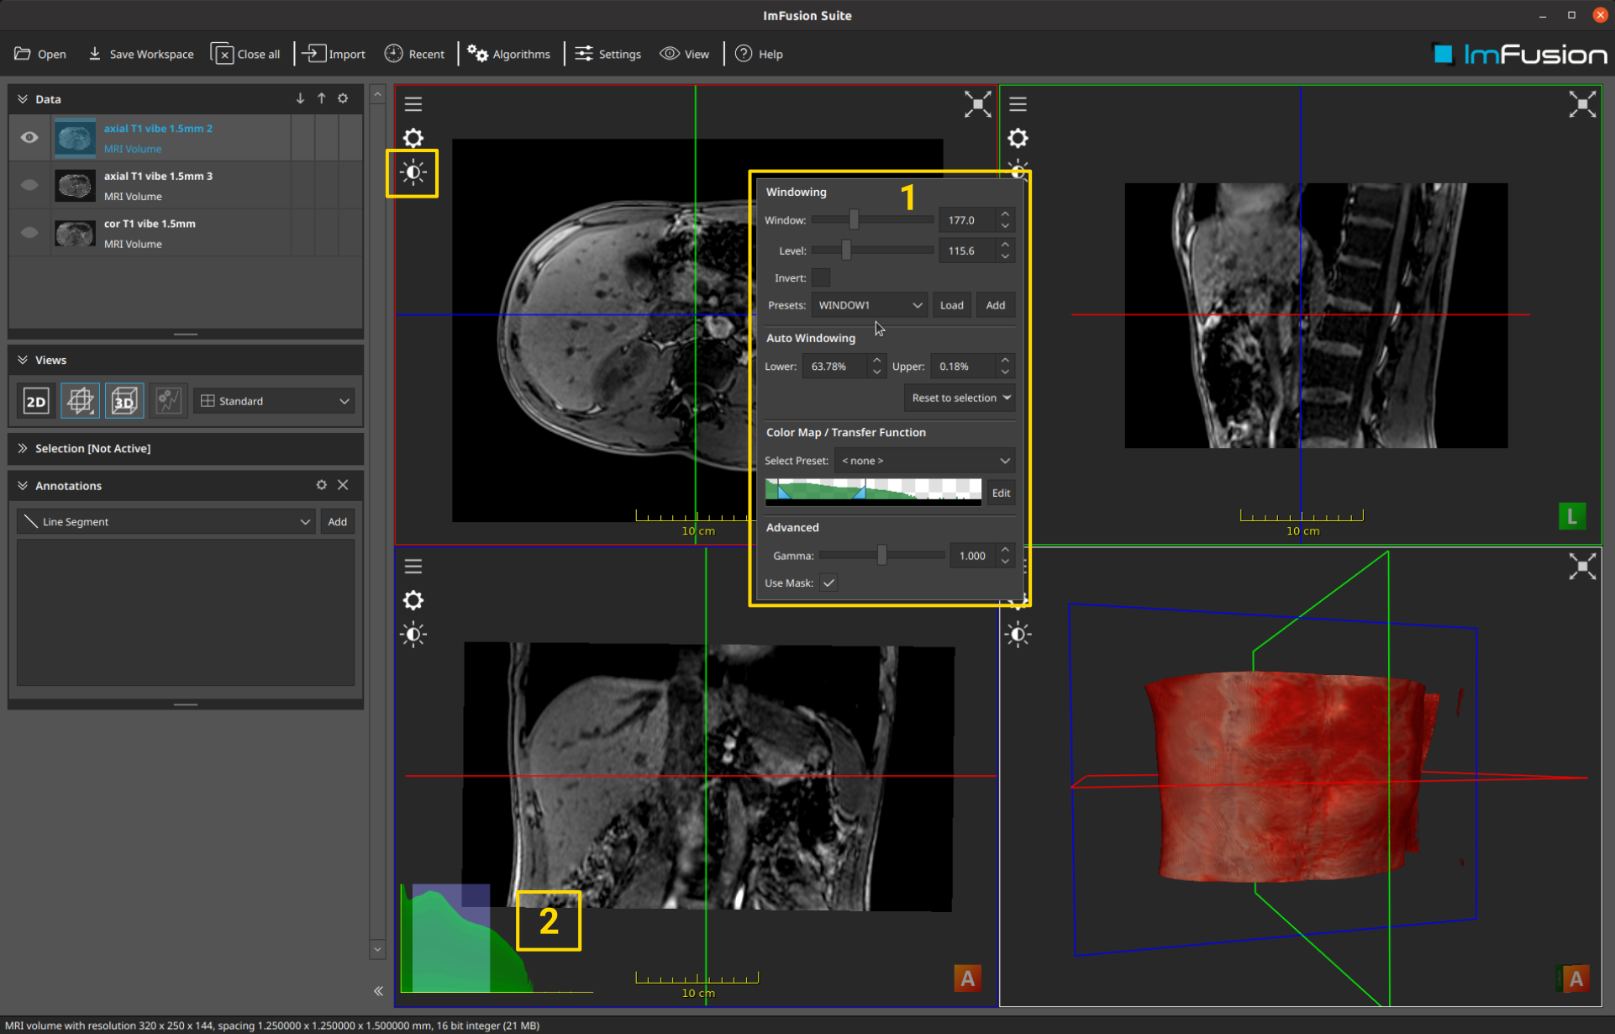Open the Standard layout dropdown

(x=274, y=401)
